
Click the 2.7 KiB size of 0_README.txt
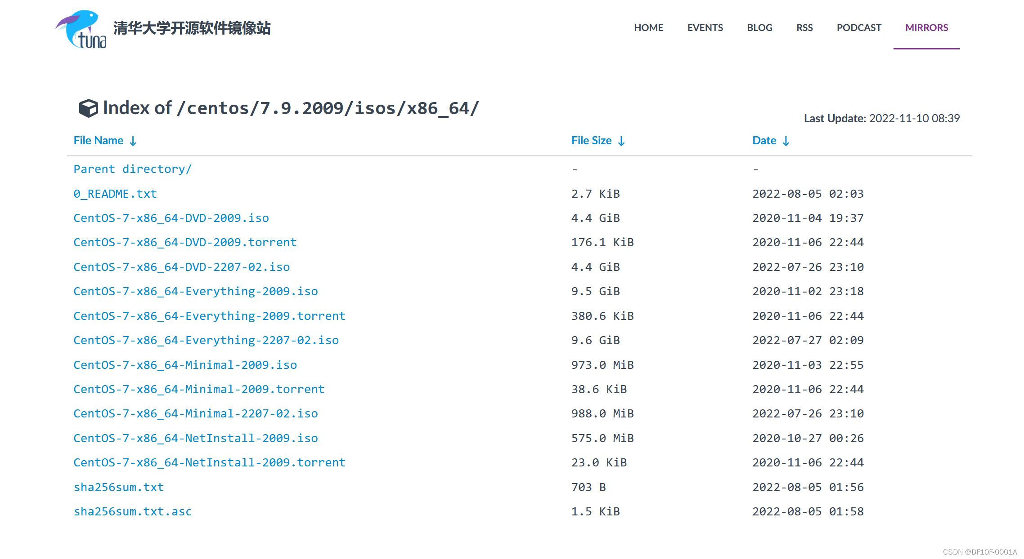[x=596, y=194]
